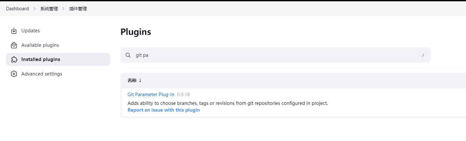The width and height of the screenshot is (466, 141).
Task: Go to Dashboard via the breadcrumb
Action: (x=17, y=9)
